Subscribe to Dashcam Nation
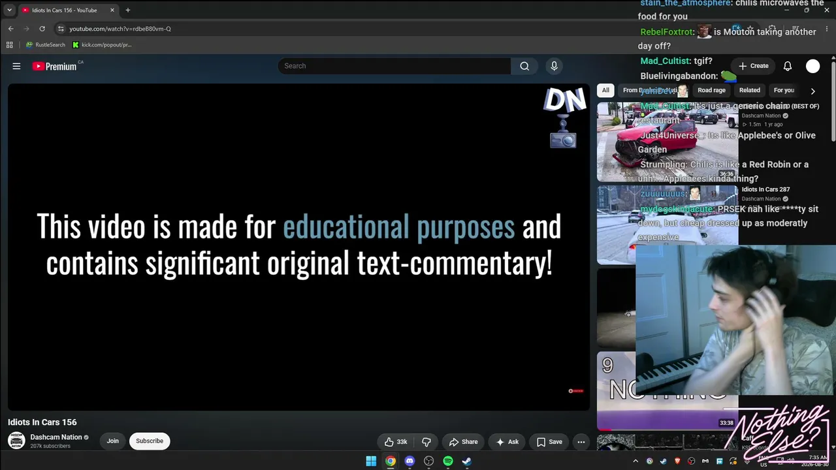This screenshot has height=470, width=836. tap(150, 441)
